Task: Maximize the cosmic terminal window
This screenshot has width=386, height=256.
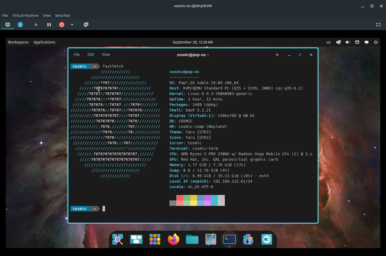Action: 300,55
